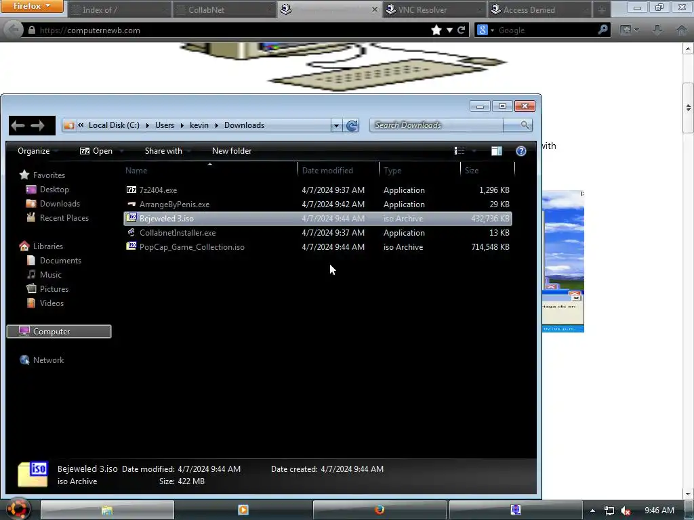Show hidden breadcrumb path chevrons
Image resolution: width=694 pixels, height=520 pixels.
click(x=81, y=125)
